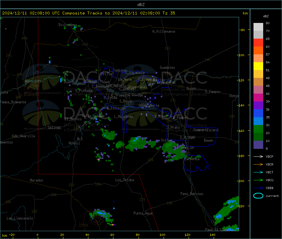The image size is (282, 239).
Task: Click the G_ALVEAR location label
Action: pos(187,138)
